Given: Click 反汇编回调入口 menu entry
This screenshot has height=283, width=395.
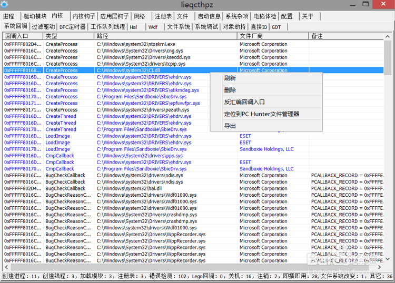Looking at the screenshot, I should point(244,102).
